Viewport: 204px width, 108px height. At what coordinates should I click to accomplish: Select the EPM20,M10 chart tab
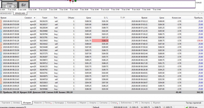pyautogui.click(x=20, y=13)
